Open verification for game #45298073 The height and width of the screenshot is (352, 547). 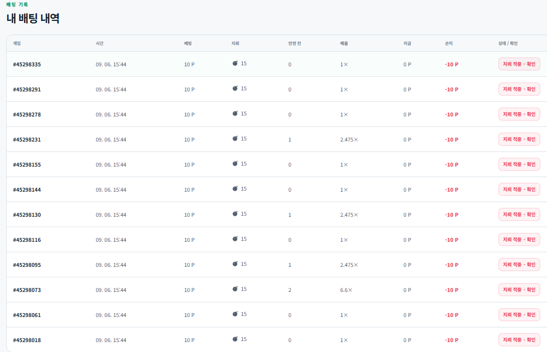click(x=519, y=290)
